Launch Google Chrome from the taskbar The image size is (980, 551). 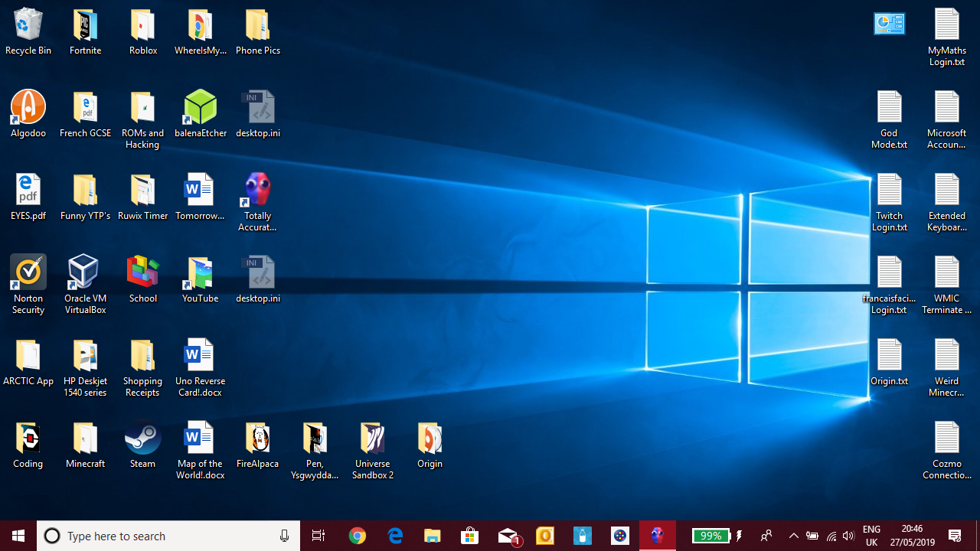[357, 536]
